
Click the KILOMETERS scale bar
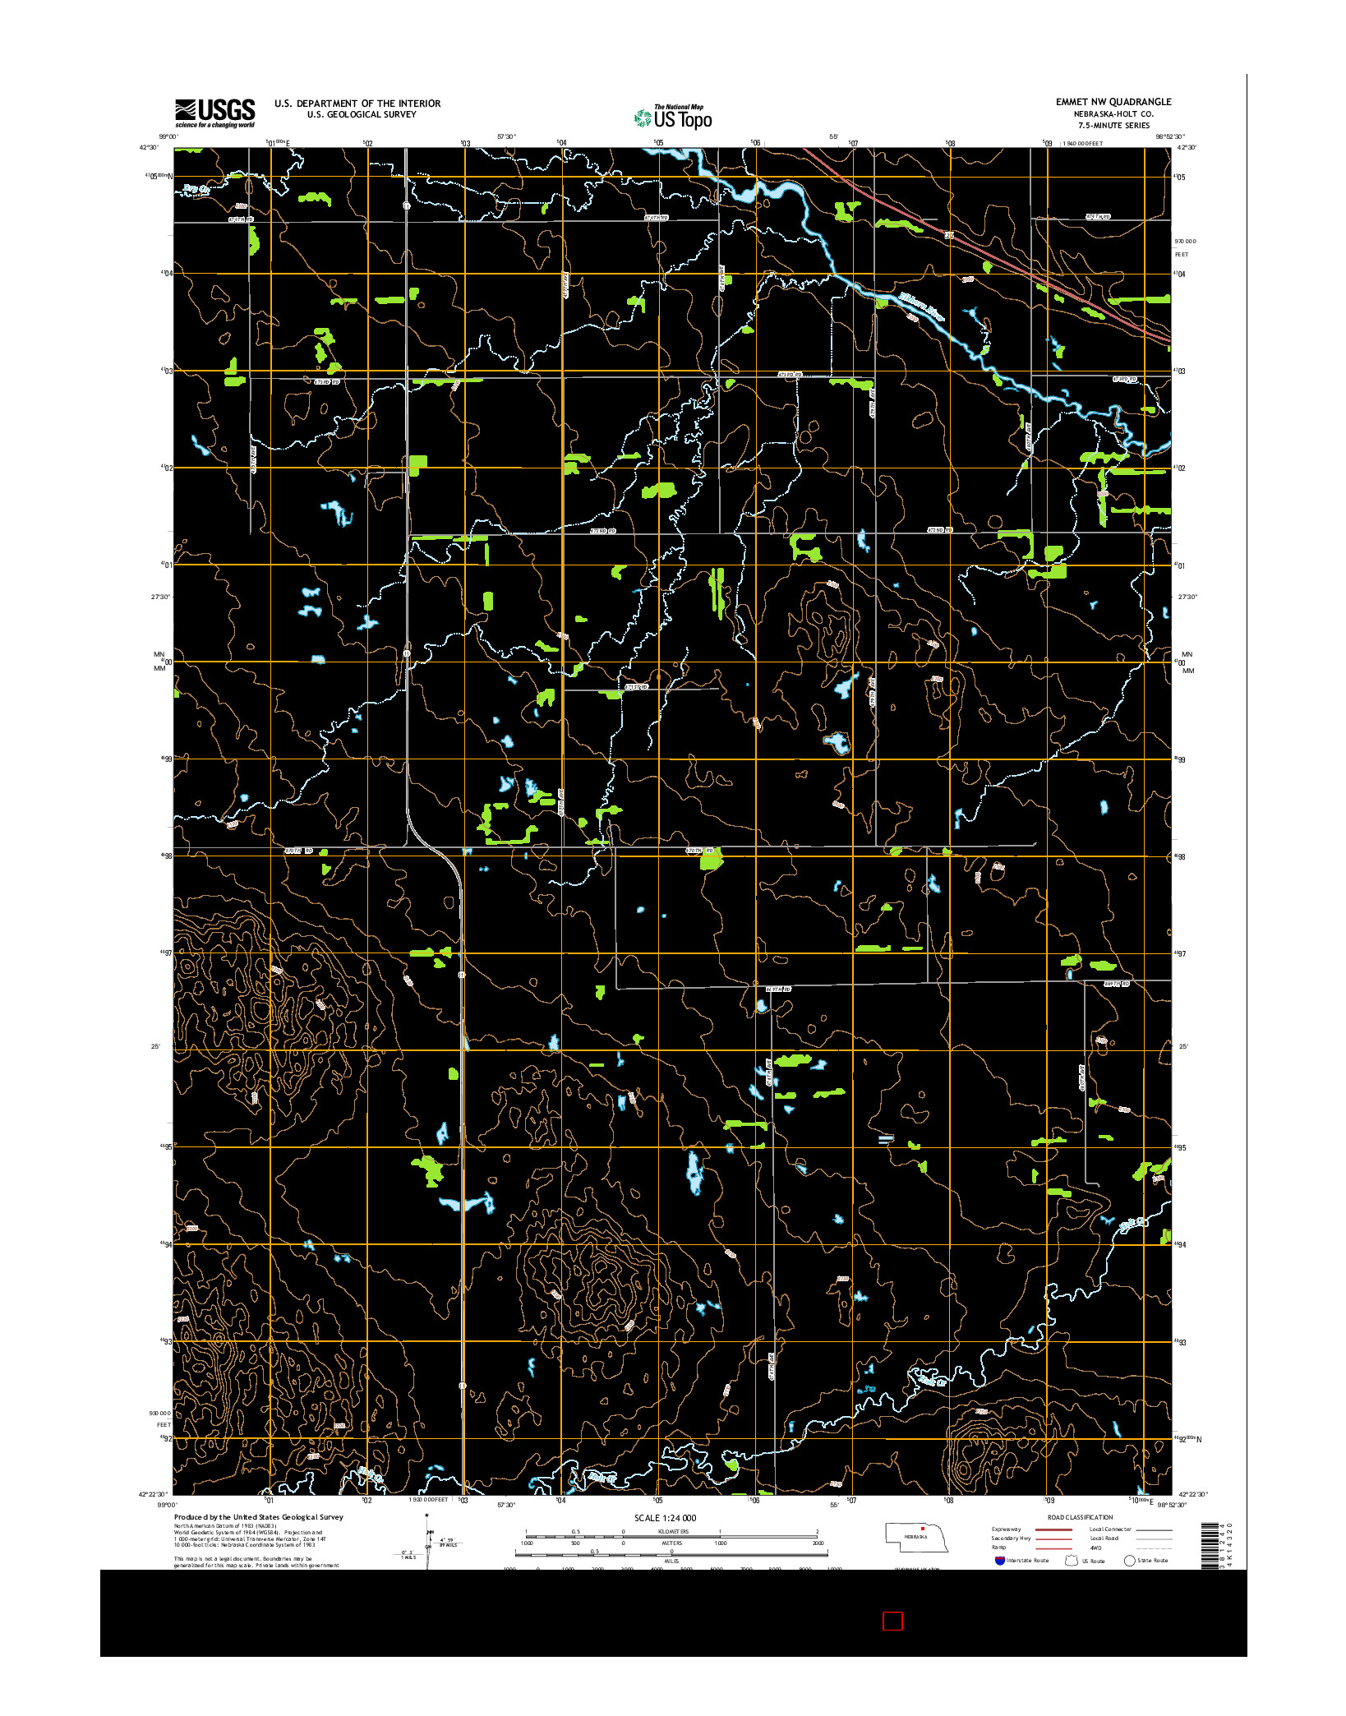coord(671,1535)
